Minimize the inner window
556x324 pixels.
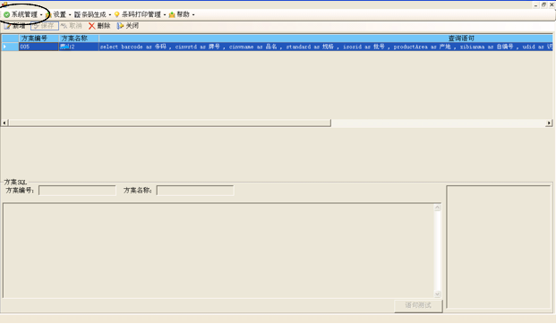tap(536, 5)
